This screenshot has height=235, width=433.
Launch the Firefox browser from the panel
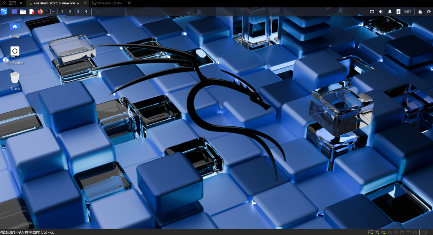click(x=40, y=11)
